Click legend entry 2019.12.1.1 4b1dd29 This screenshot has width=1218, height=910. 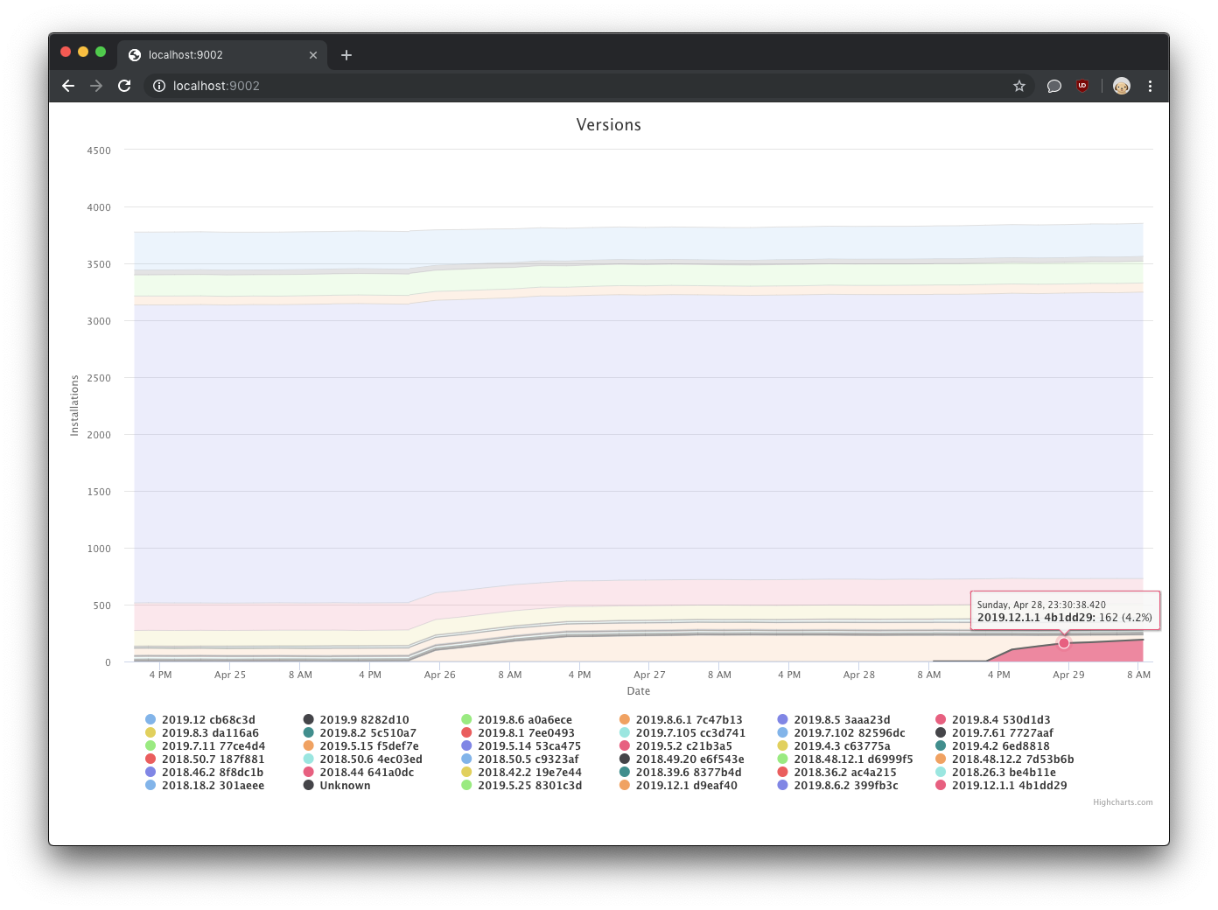[1002, 786]
